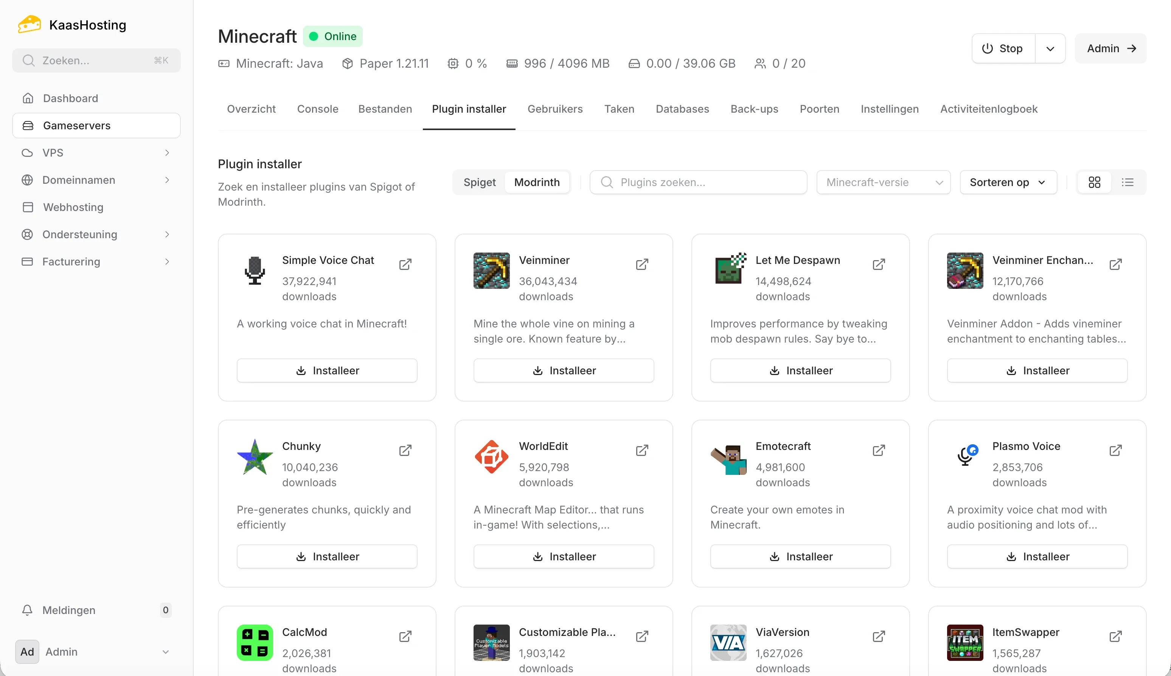Enable grid view for plugin results
This screenshot has width=1171, height=676.
pos(1094,182)
